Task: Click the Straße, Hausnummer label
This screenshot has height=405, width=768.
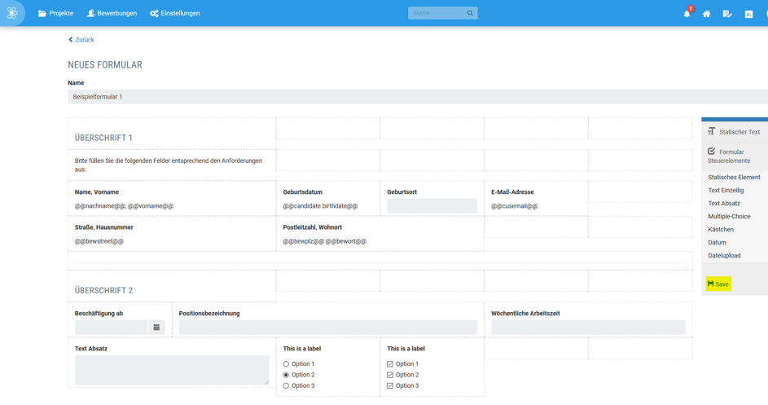Action: (103, 227)
